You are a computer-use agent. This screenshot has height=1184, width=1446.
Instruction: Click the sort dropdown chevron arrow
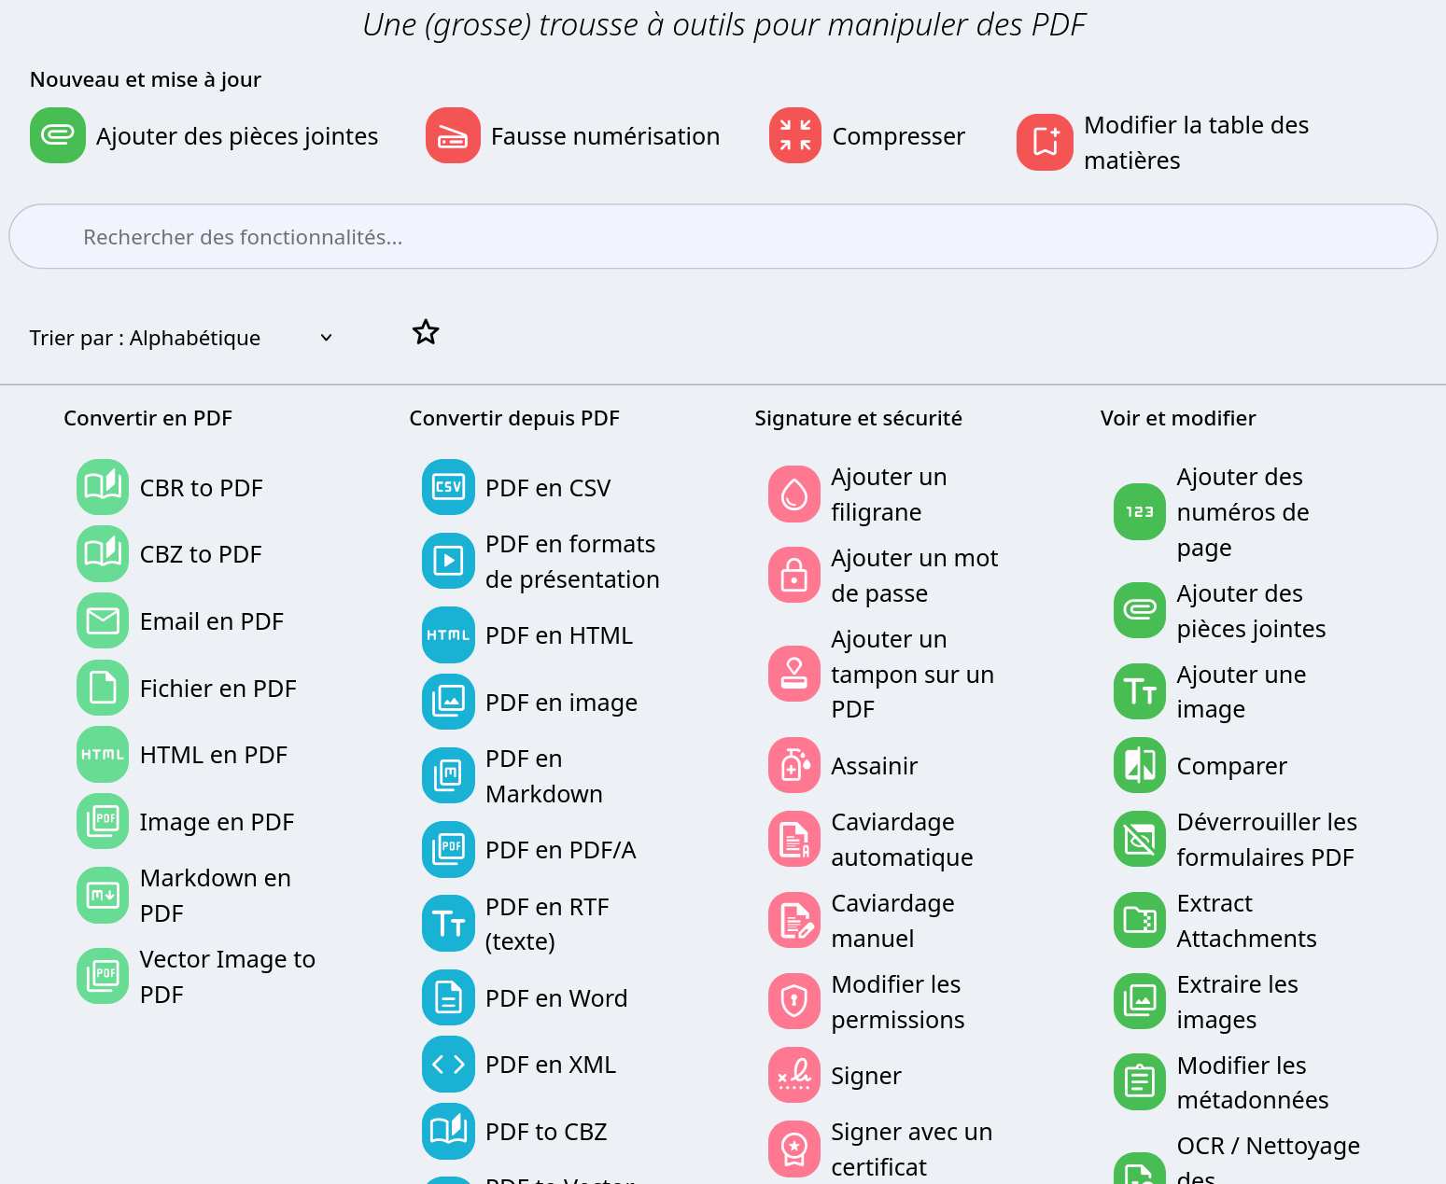pyautogui.click(x=326, y=338)
